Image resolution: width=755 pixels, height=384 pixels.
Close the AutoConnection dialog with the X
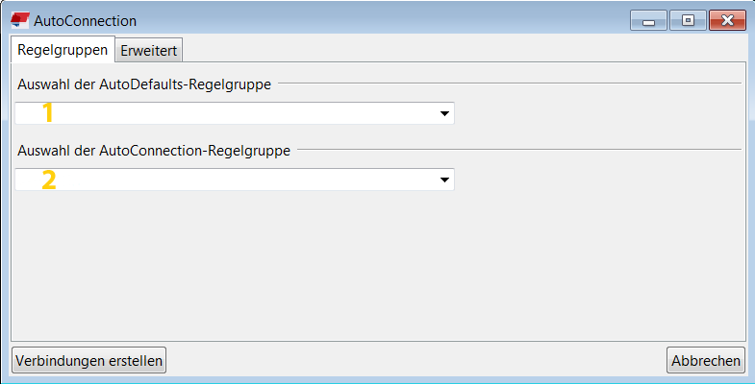click(x=728, y=20)
